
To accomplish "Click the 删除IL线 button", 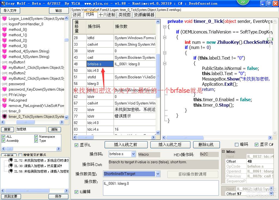I will 206,144.
